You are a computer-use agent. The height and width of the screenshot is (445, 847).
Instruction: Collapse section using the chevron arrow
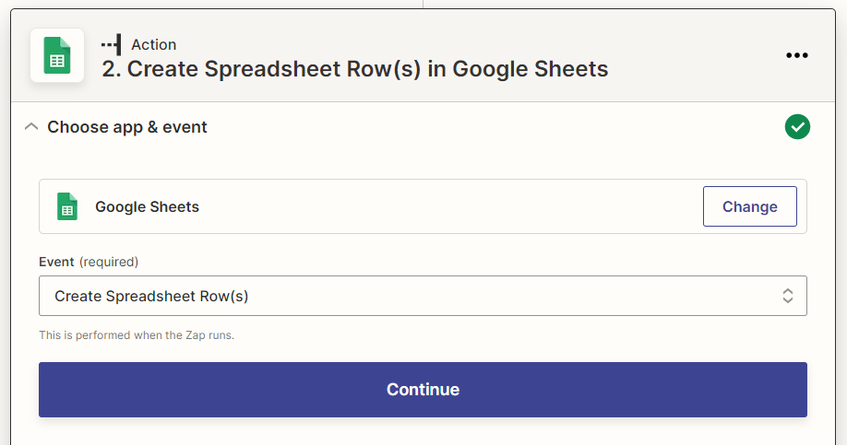coord(31,127)
